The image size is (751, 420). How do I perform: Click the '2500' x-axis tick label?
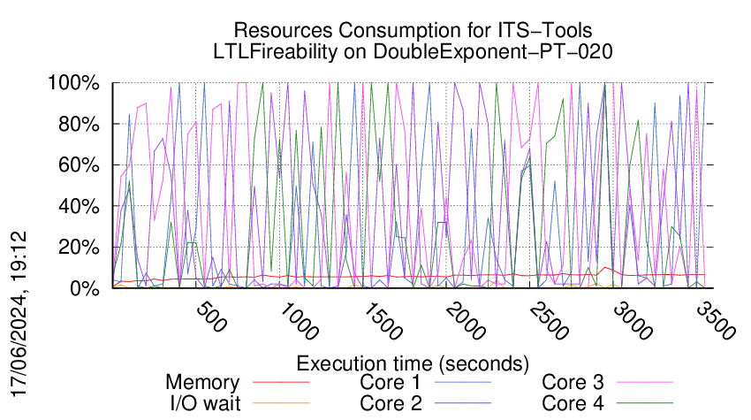[549, 321]
